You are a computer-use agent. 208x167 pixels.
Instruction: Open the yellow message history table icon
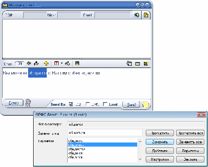click(x=77, y=63)
